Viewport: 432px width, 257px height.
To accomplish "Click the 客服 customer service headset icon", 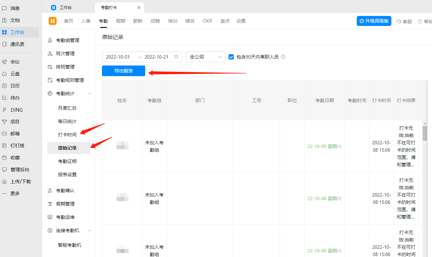I will click(x=399, y=22).
